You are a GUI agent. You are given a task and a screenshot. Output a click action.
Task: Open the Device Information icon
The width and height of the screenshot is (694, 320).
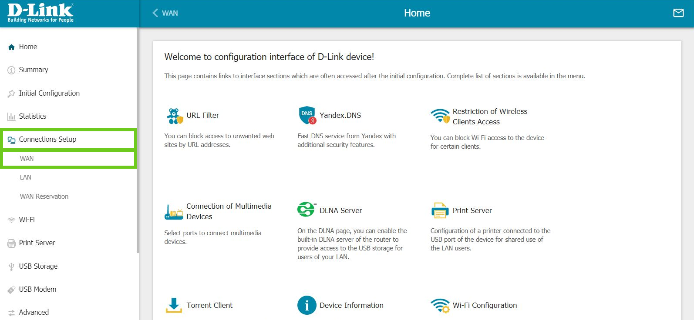[x=307, y=305]
